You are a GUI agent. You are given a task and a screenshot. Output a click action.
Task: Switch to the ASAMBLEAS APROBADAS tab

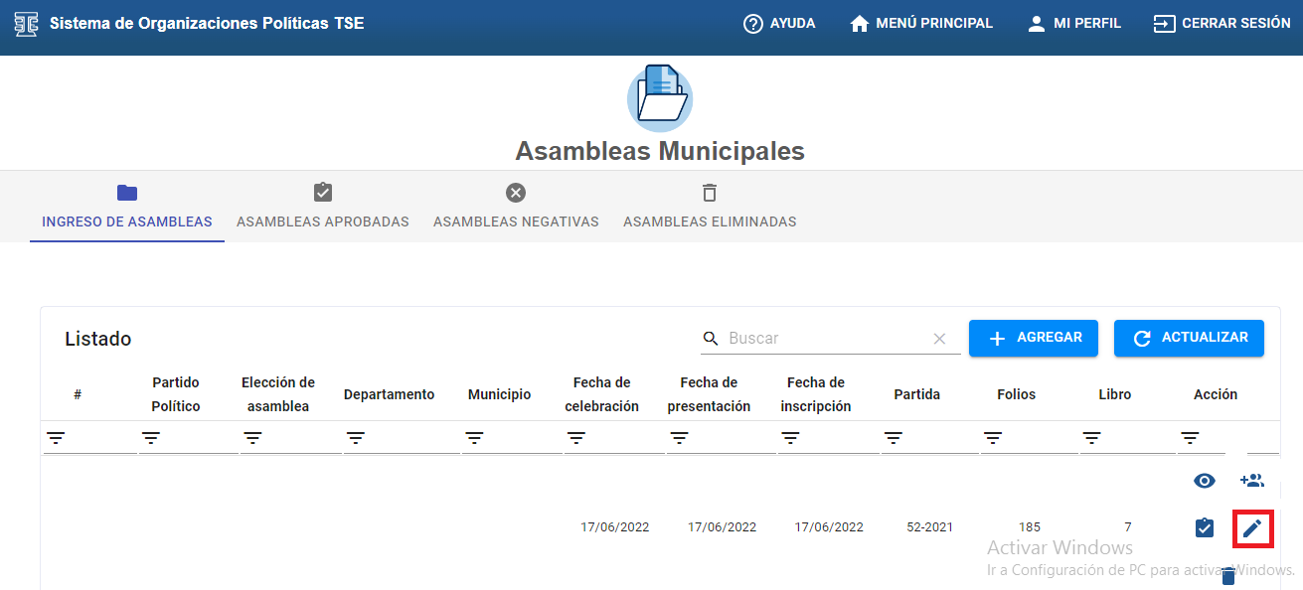tap(323, 207)
